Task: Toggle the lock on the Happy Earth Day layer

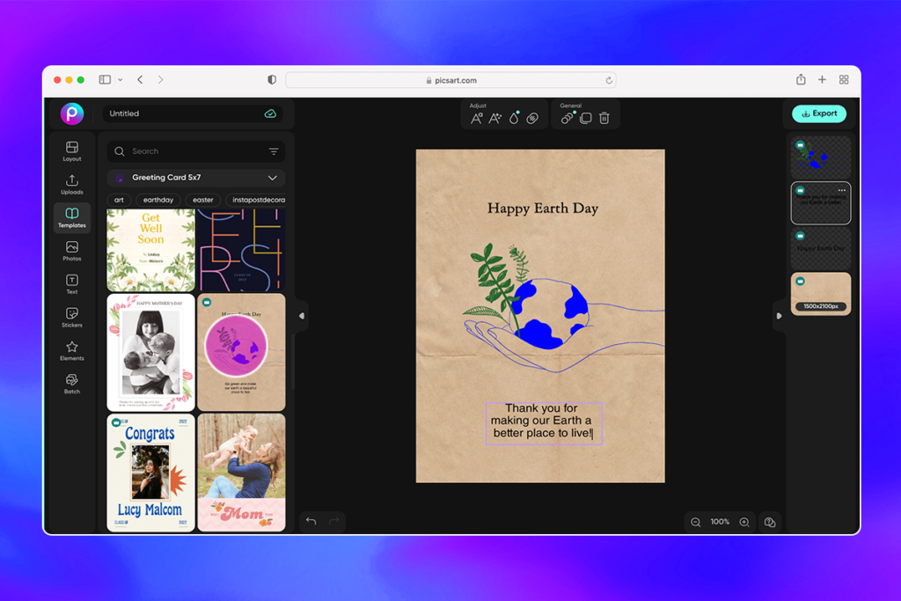Action: pyautogui.click(x=799, y=235)
